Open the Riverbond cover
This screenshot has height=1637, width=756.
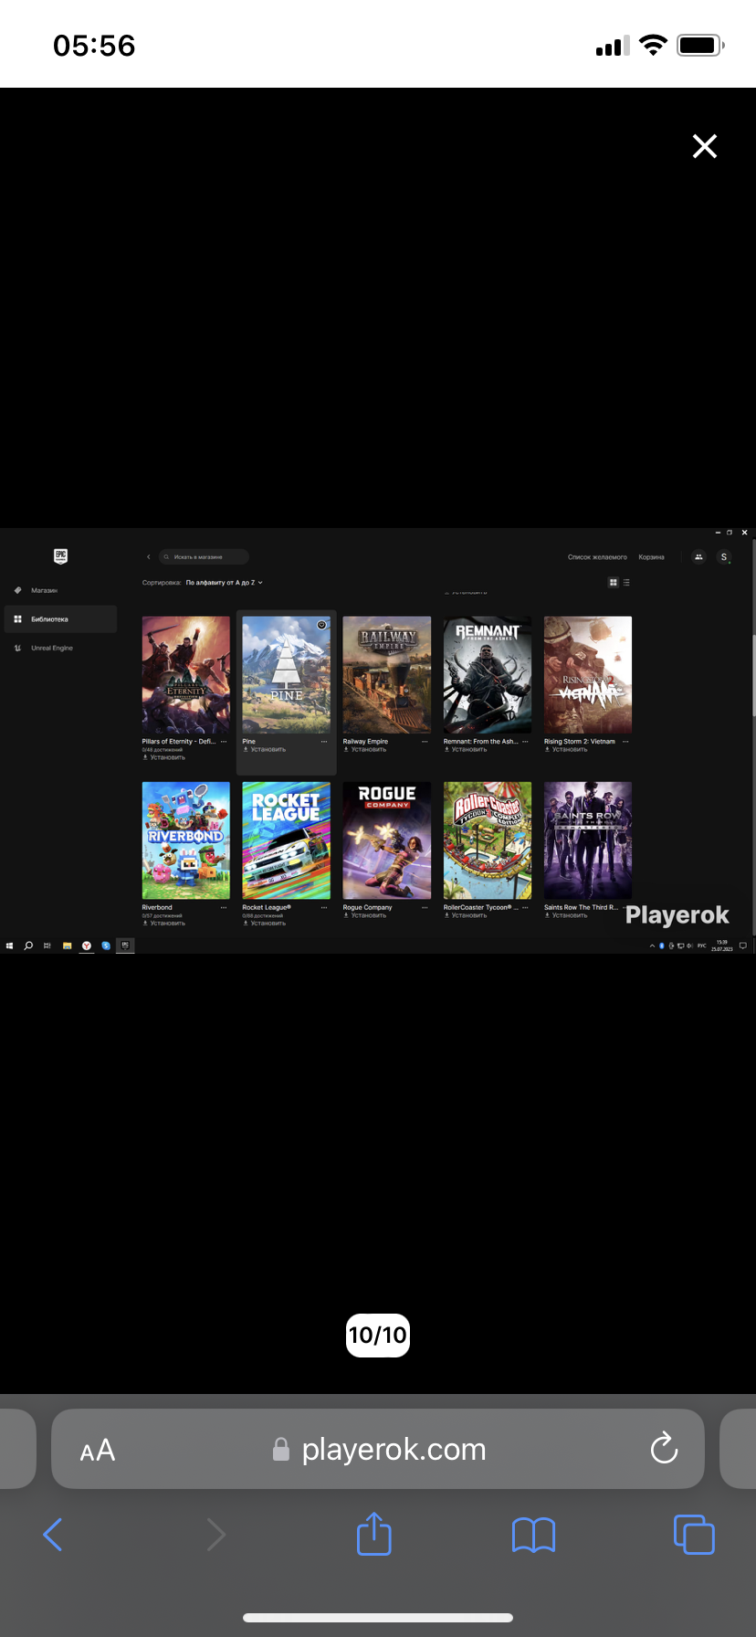point(186,840)
